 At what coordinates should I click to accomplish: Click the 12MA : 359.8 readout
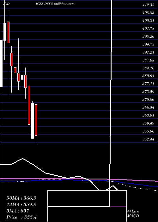(x=21, y=205)
